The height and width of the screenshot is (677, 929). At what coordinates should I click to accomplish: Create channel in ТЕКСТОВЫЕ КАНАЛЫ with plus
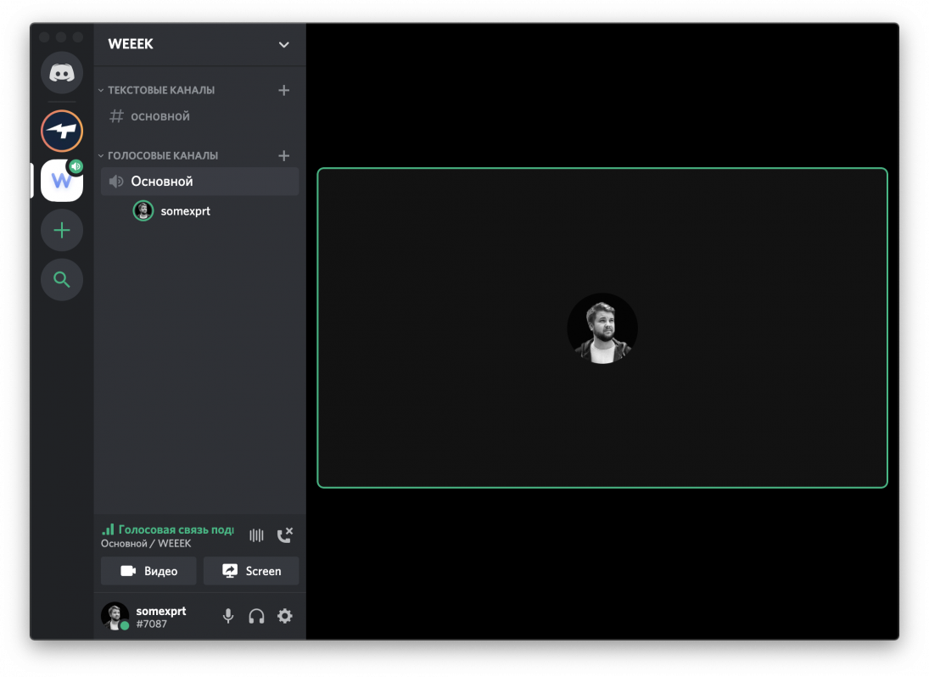[283, 90]
